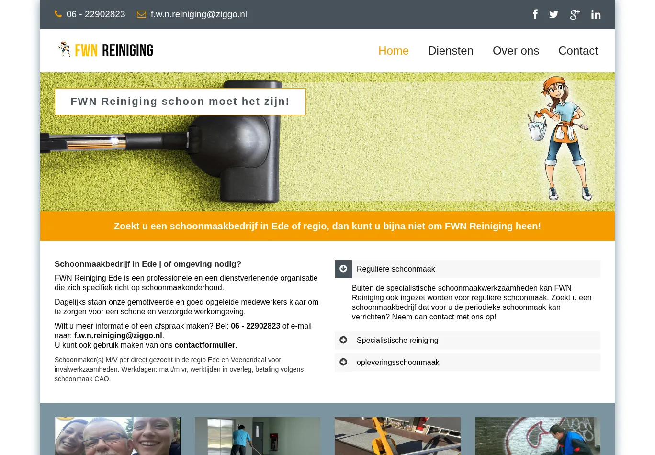The width and height of the screenshot is (655, 455).
Task: Open the LinkedIn social icon
Action: point(596,14)
